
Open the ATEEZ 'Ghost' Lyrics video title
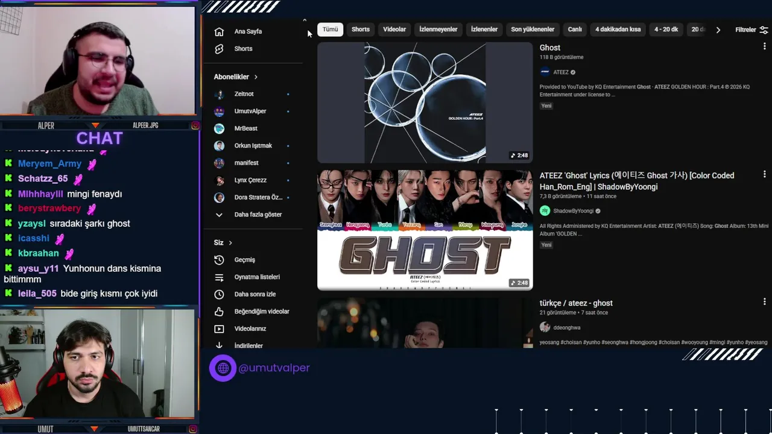pos(637,181)
